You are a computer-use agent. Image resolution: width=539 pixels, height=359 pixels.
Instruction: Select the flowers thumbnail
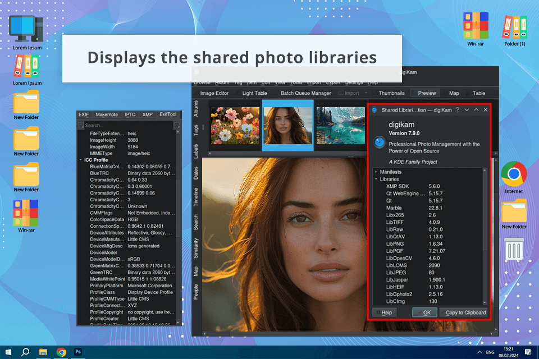(235, 126)
